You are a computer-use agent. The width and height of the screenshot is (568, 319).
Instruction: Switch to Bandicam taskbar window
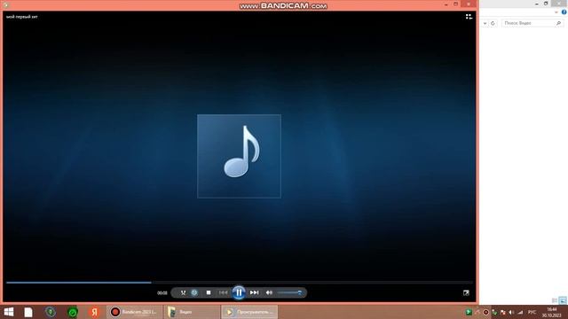134,312
